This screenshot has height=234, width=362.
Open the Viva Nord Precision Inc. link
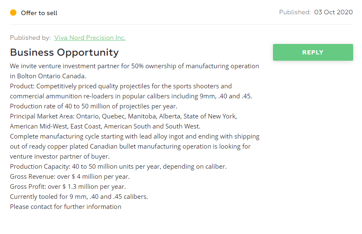point(90,38)
